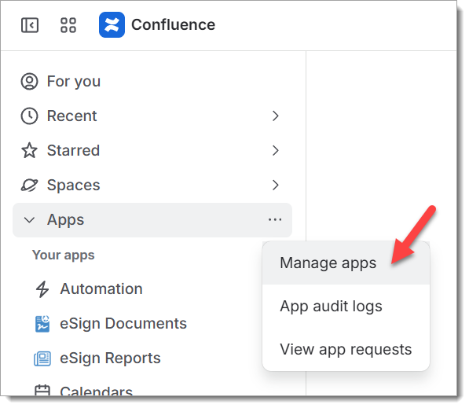
Task: Open eSign Documents app
Action: tap(123, 324)
